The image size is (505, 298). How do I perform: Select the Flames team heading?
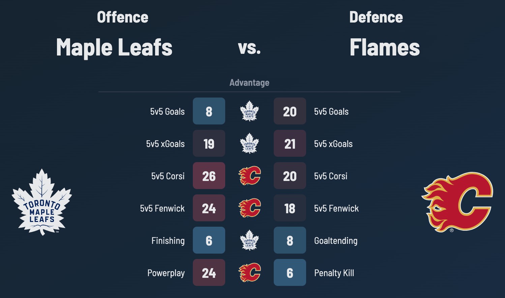tap(385, 47)
